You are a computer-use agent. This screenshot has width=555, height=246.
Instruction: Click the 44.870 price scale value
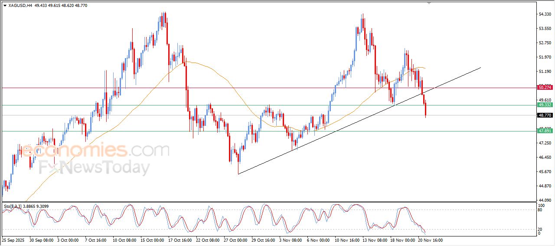(545, 186)
